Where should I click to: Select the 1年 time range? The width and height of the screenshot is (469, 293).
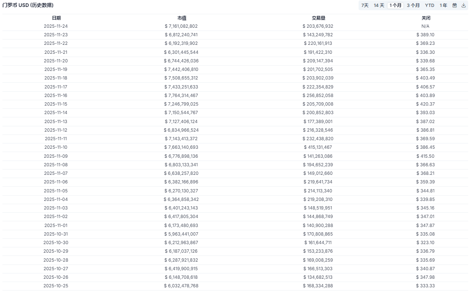click(443, 5)
